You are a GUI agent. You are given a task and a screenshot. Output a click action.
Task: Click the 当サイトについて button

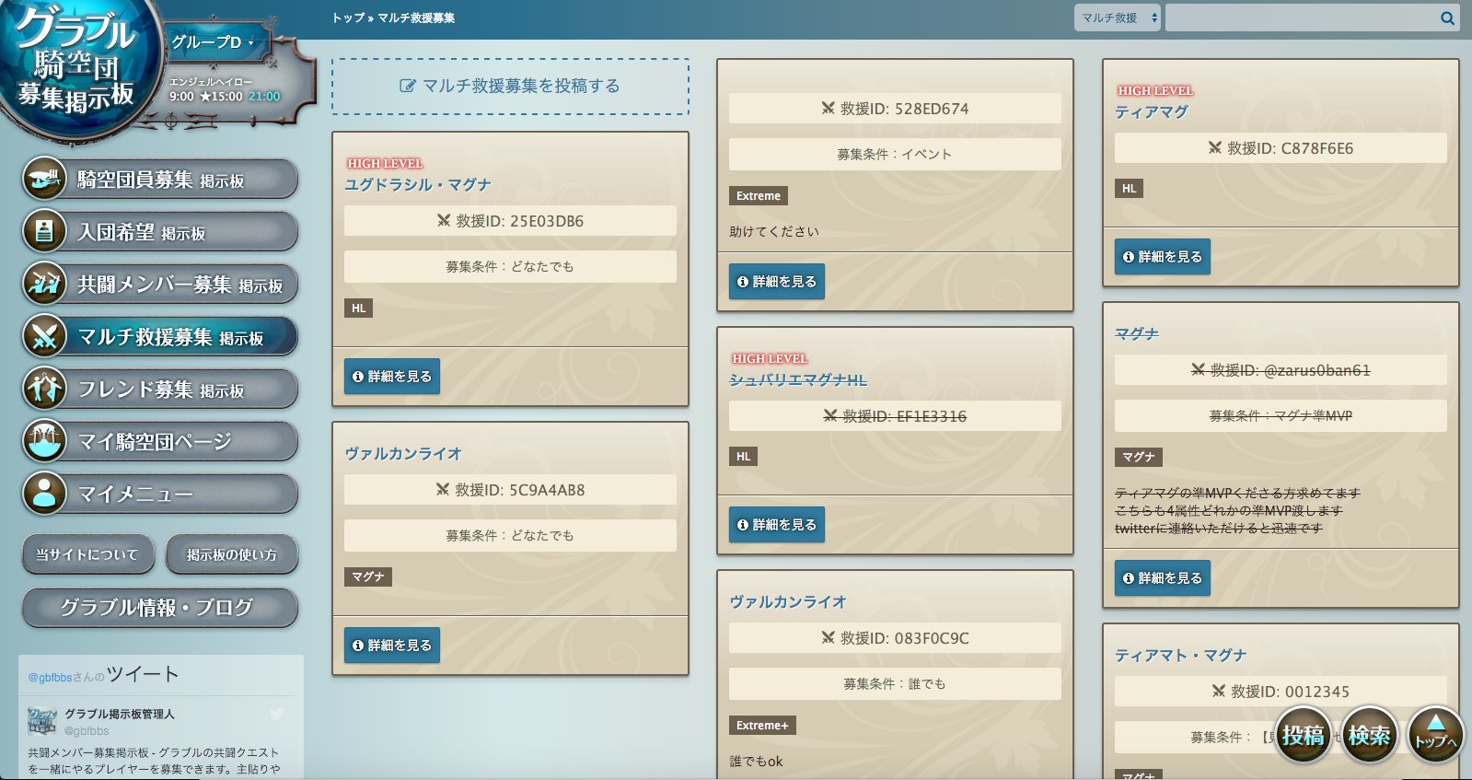tap(87, 554)
